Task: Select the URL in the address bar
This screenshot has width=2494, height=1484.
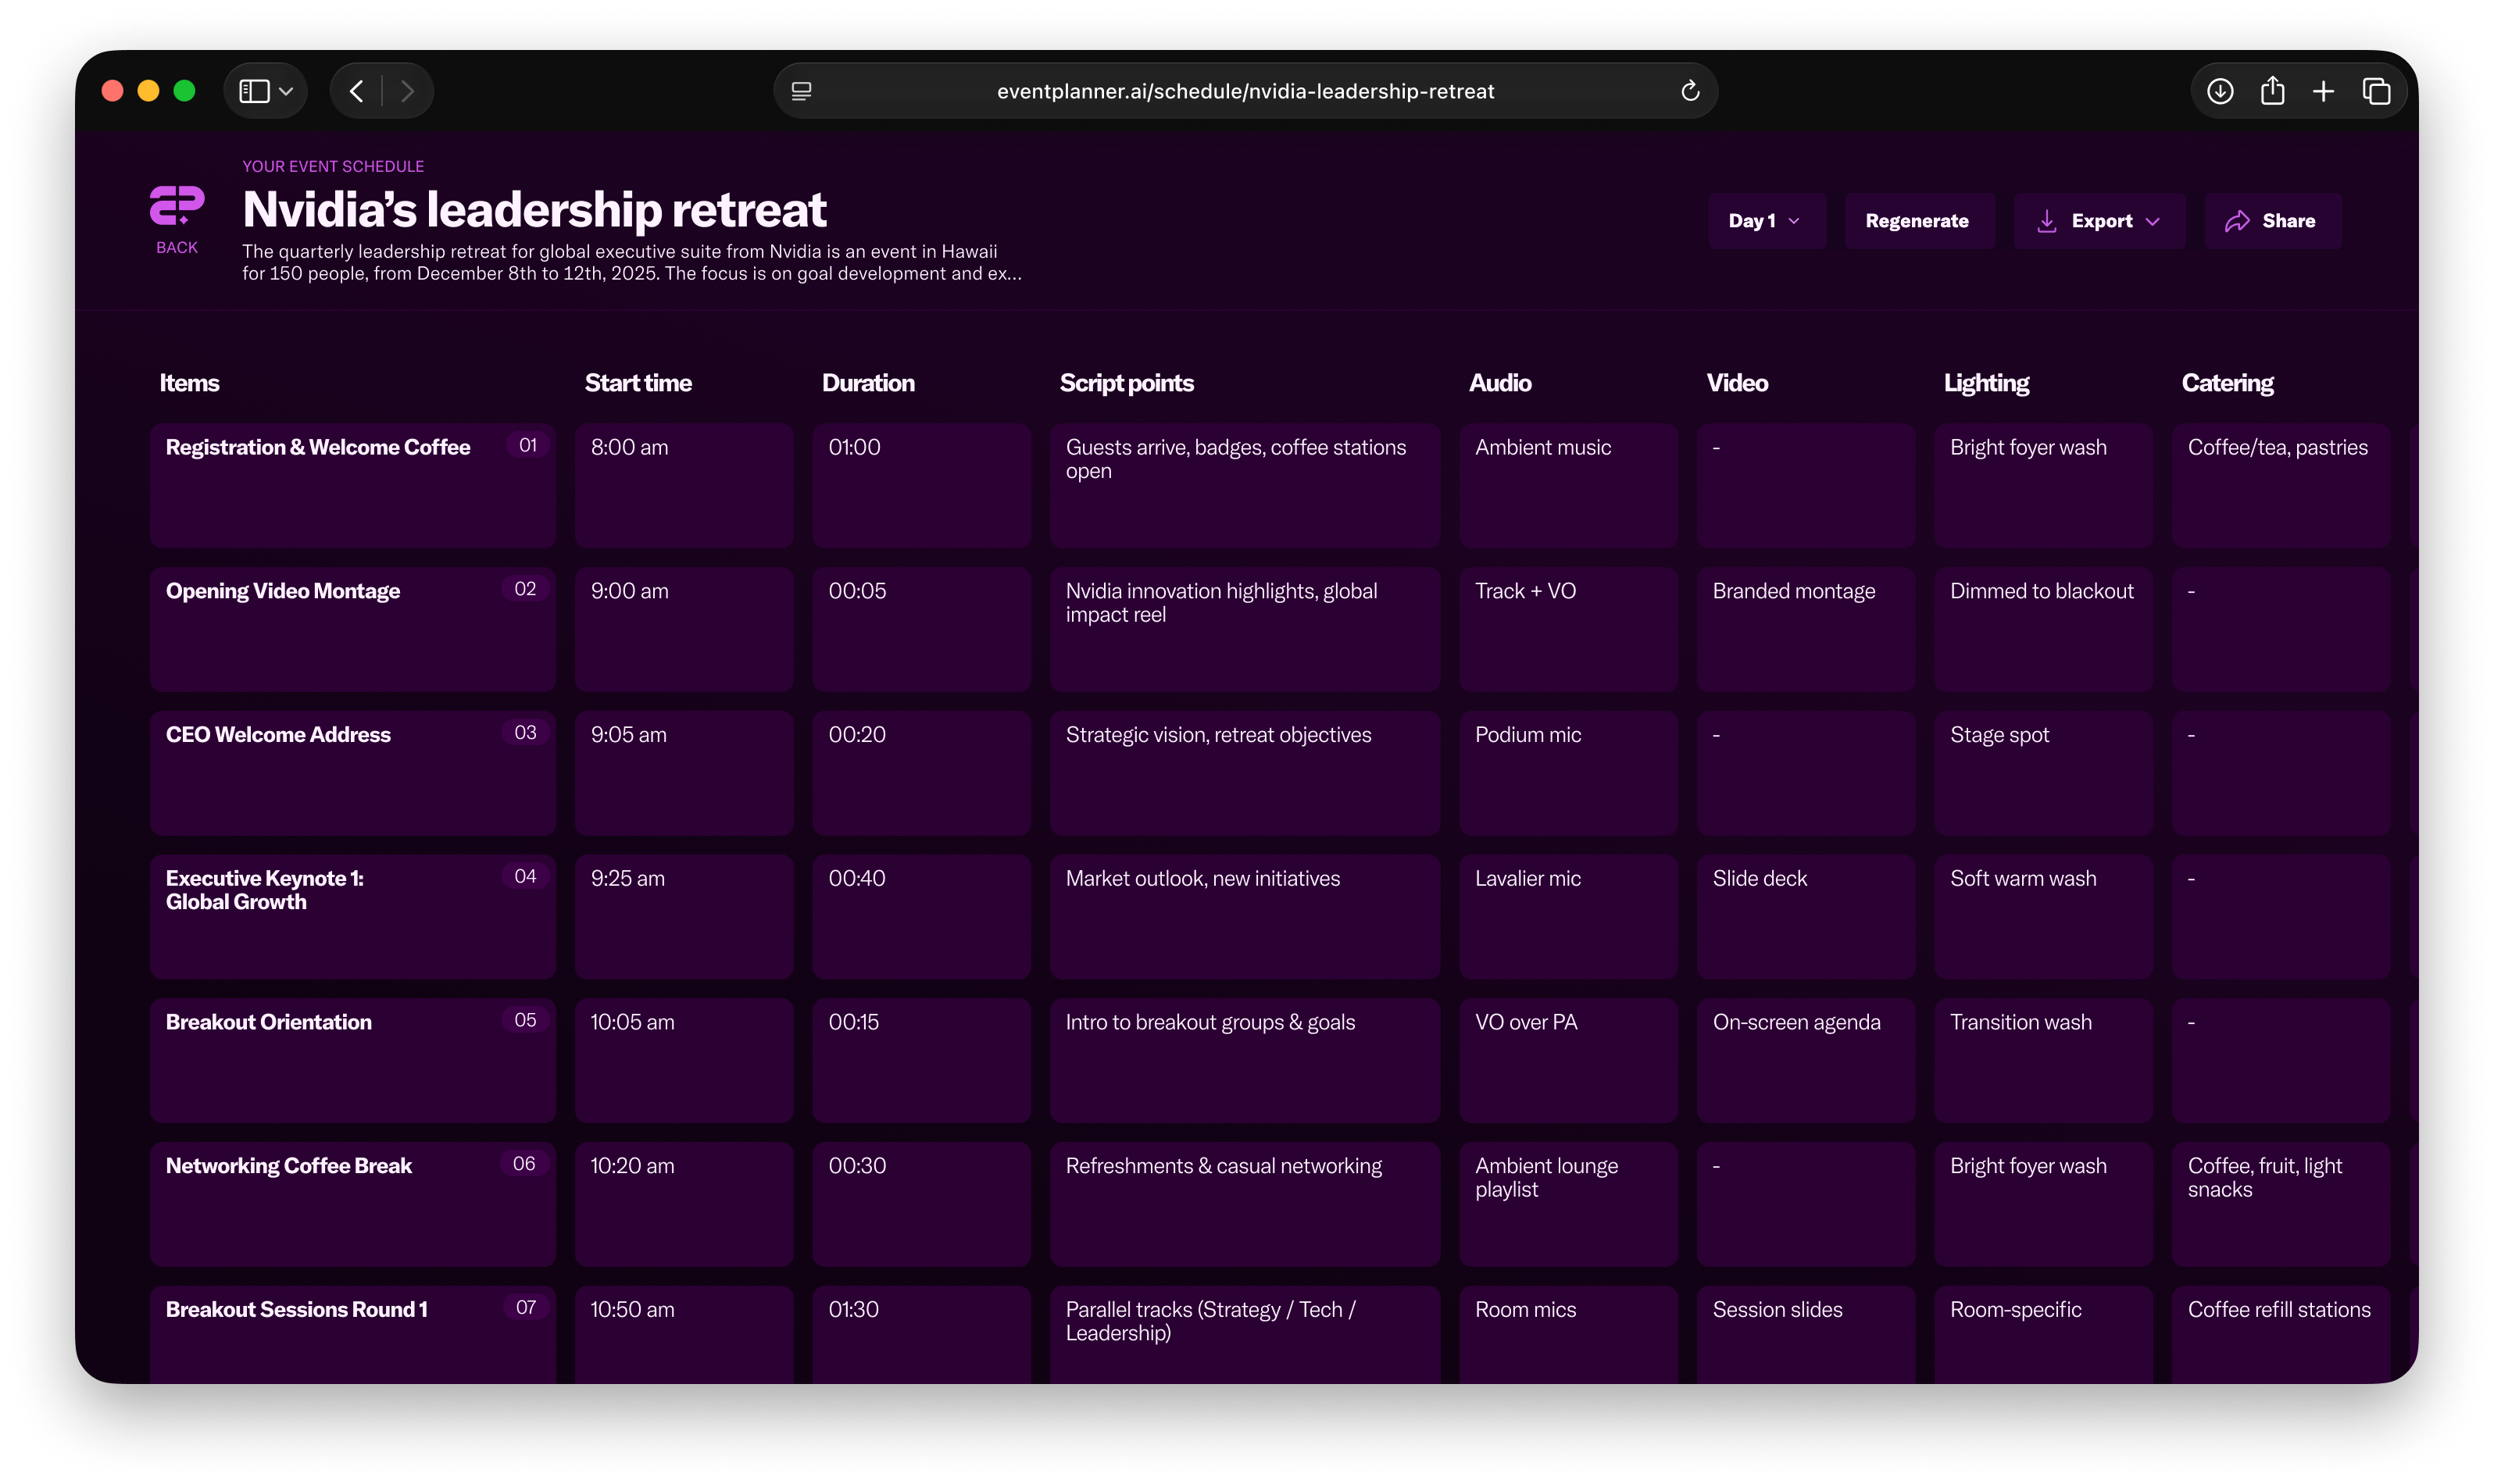Action: coord(1245,91)
